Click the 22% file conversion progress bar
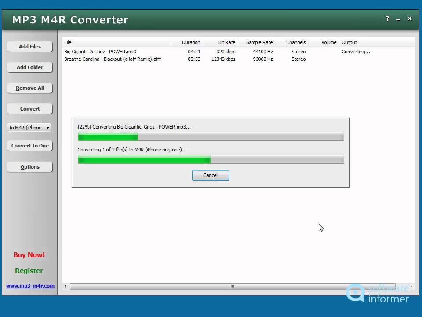This screenshot has width=422, height=317. click(211, 136)
